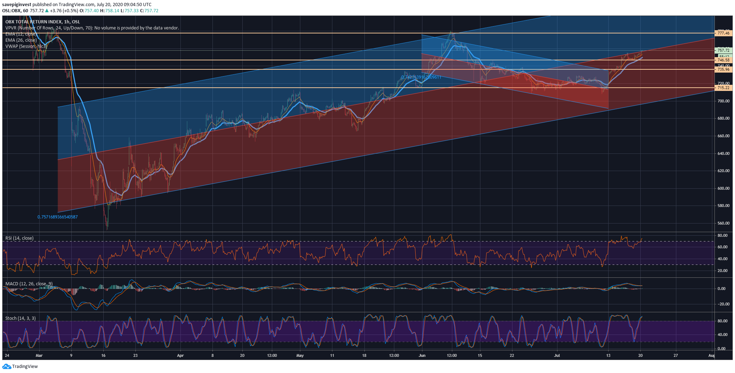This screenshot has width=735, height=373.
Task: Select the VPVR indicator legend
Action: coord(92,28)
